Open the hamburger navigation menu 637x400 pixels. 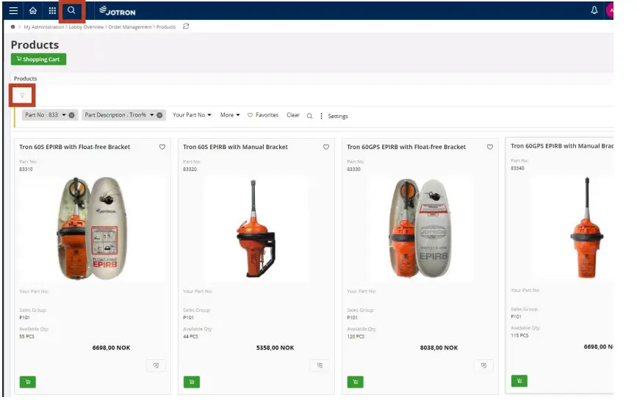13,10
